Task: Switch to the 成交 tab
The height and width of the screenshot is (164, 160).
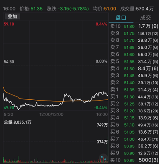Action: click(x=145, y=18)
